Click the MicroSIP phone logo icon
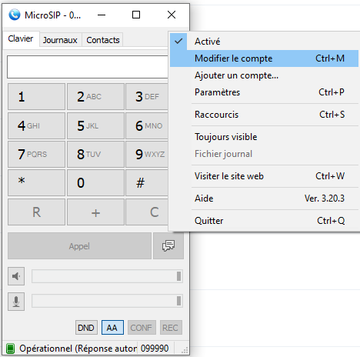 pyautogui.click(x=15, y=15)
